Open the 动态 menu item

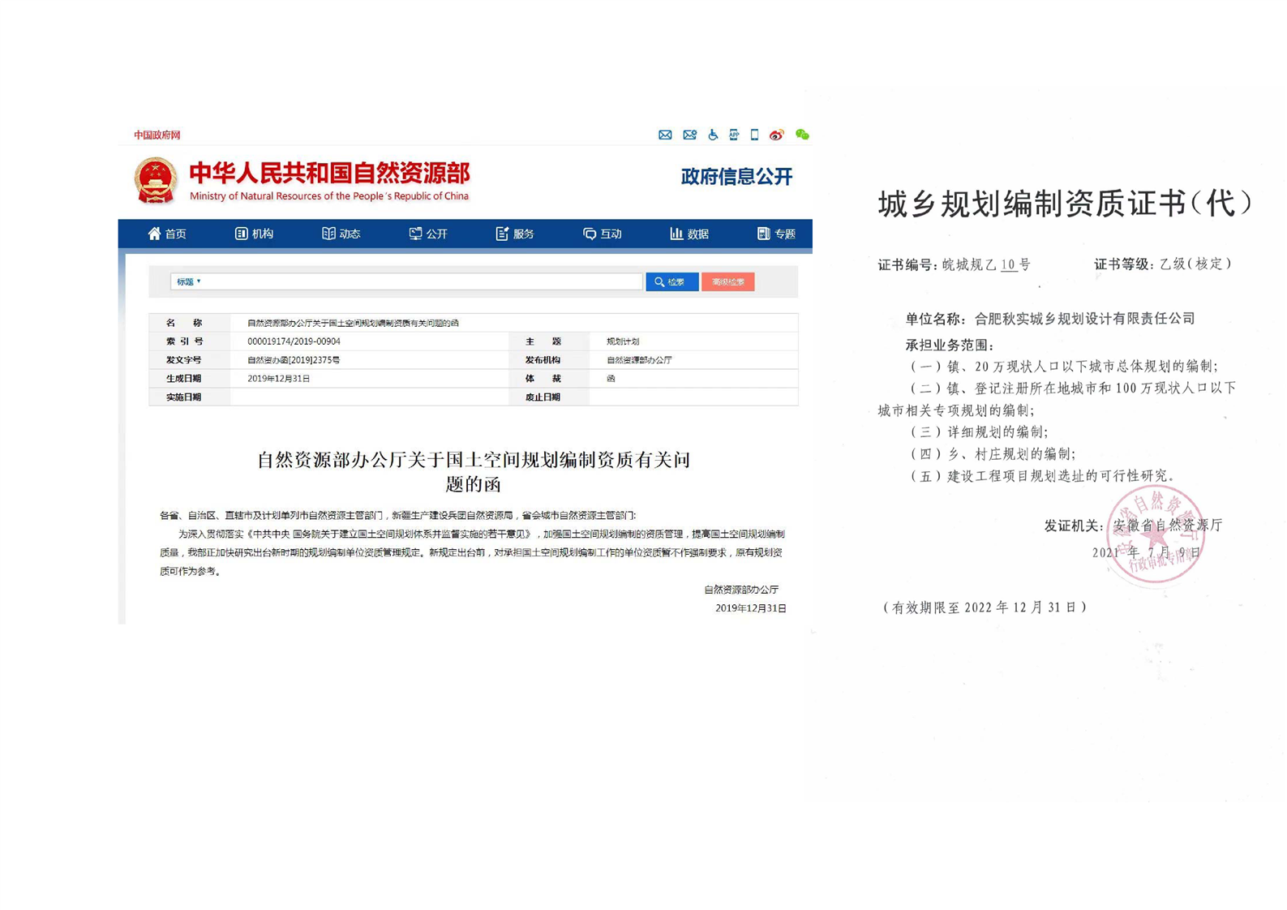[341, 234]
